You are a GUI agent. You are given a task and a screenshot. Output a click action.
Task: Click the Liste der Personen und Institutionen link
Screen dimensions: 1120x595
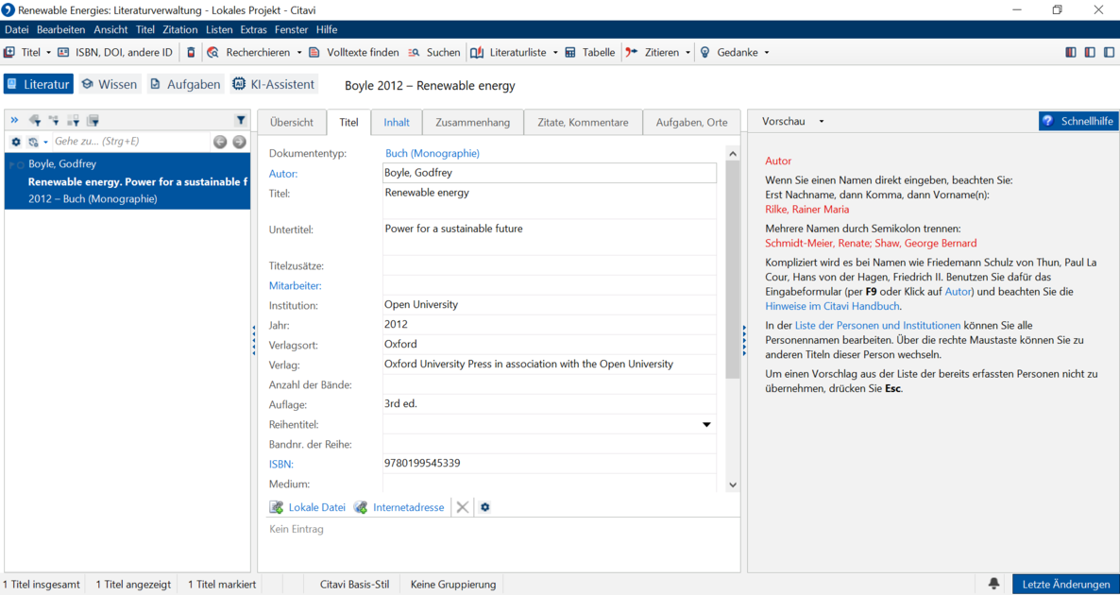[x=878, y=325]
